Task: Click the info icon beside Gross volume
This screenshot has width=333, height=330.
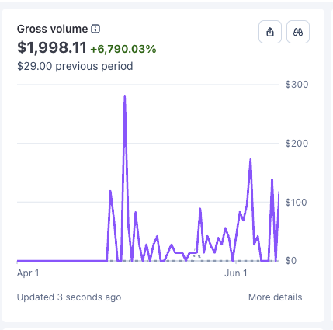Action: [95, 29]
